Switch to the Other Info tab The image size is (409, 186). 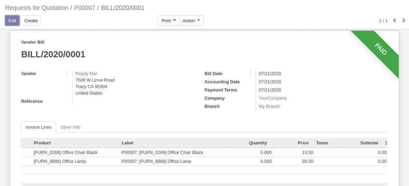(x=70, y=127)
